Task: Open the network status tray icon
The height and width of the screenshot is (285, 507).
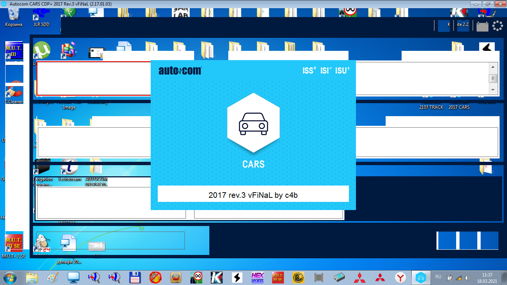Action: tap(459, 278)
